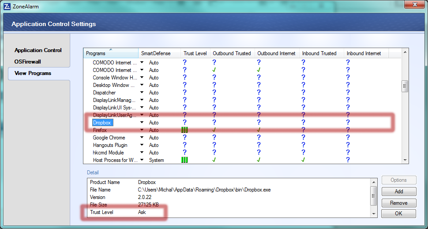Sort by the Programs column header

(111, 53)
